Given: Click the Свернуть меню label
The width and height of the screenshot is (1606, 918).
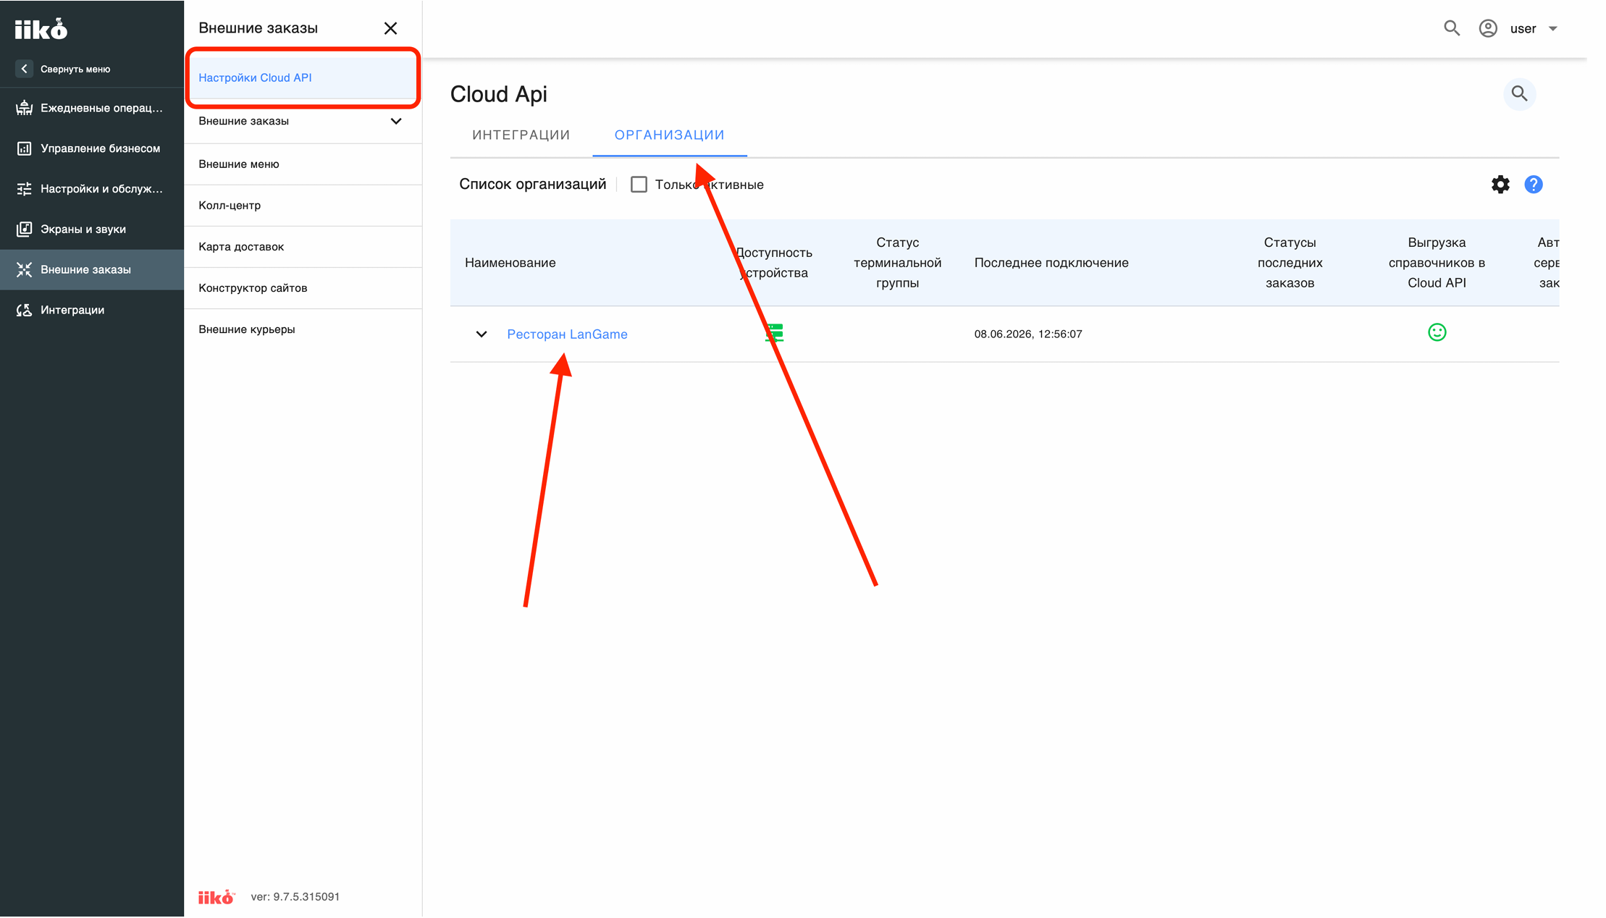Looking at the screenshot, I should pyautogui.click(x=75, y=70).
